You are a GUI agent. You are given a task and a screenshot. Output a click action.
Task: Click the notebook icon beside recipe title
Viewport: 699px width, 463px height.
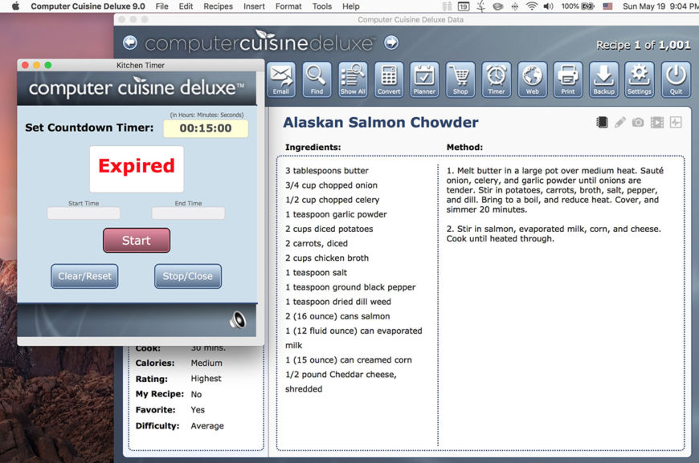602,122
